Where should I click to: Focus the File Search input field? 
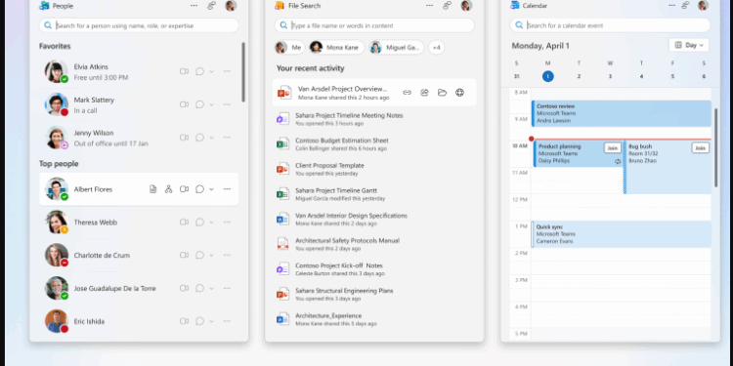pos(374,25)
